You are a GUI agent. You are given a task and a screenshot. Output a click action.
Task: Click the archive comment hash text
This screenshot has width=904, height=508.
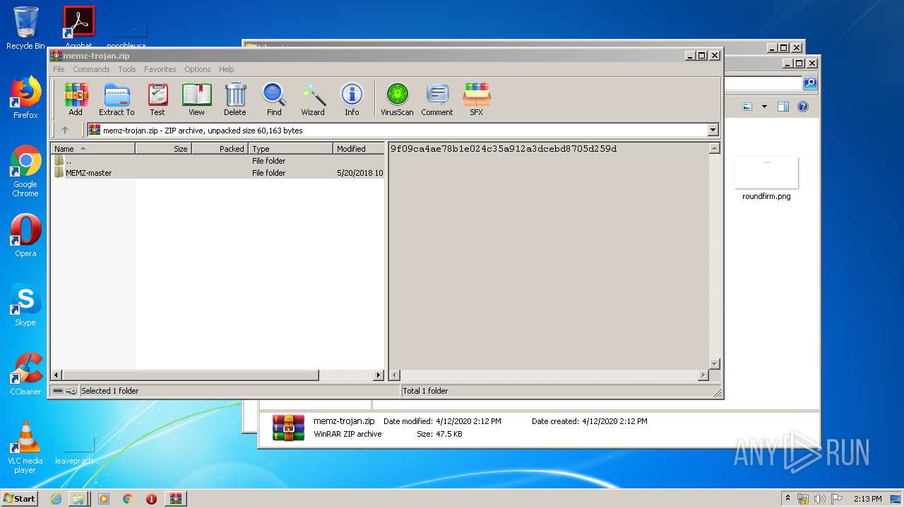tap(504, 149)
